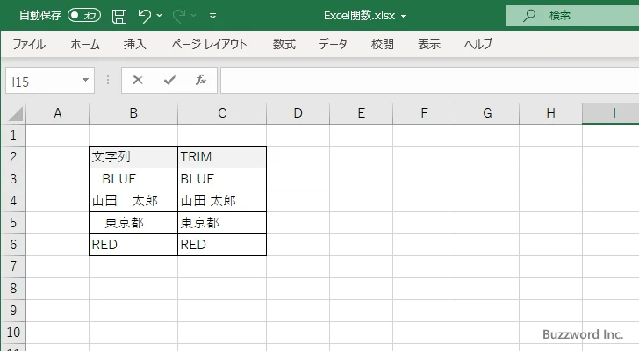Select row 3 header
639x351 pixels.
click(13, 179)
